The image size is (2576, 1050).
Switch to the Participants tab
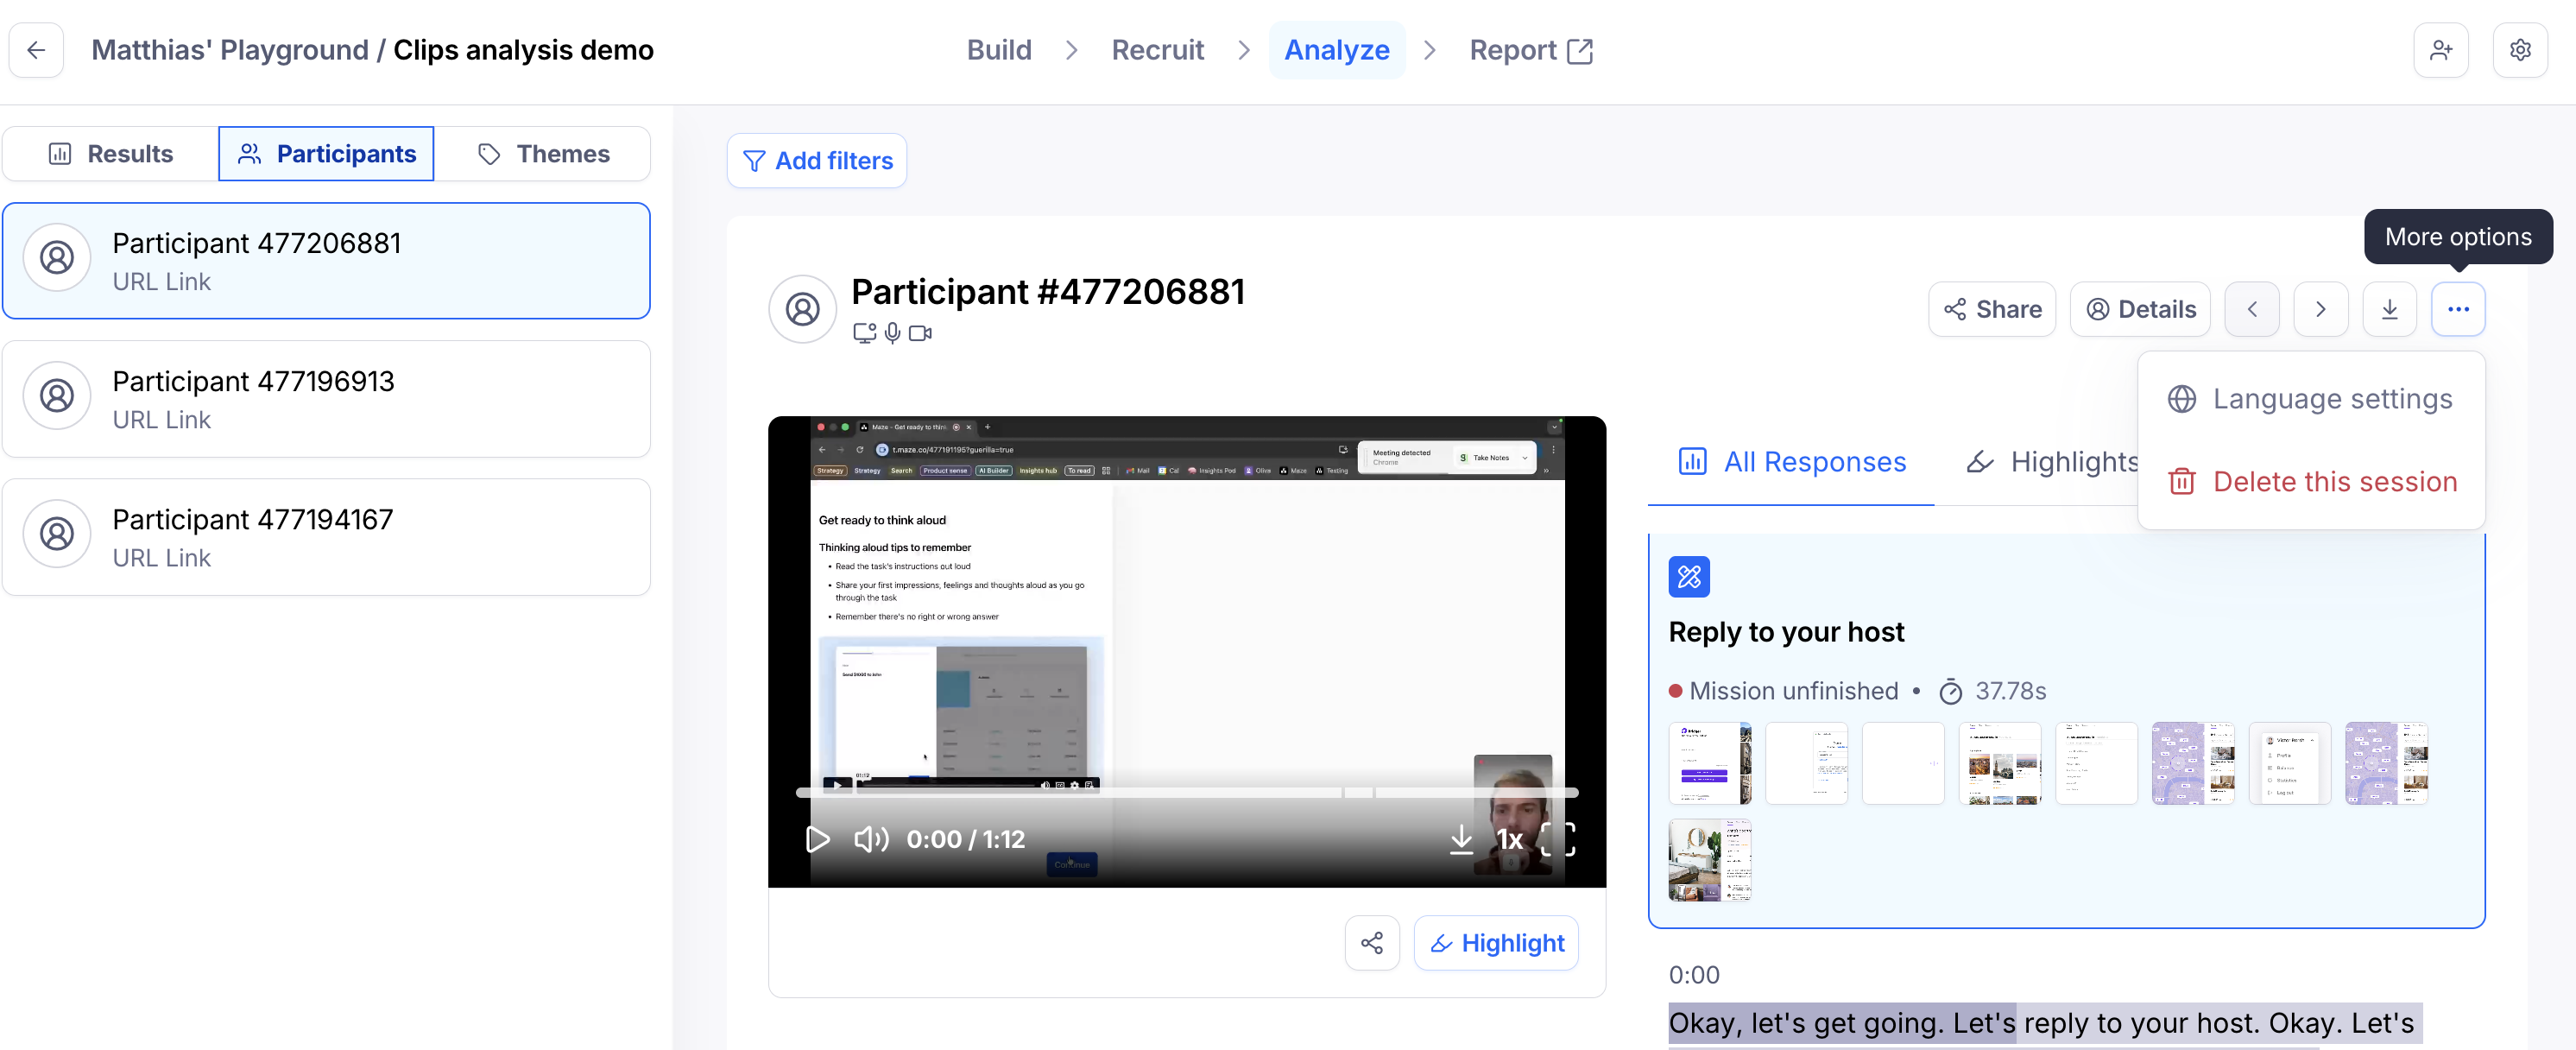tap(326, 154)
